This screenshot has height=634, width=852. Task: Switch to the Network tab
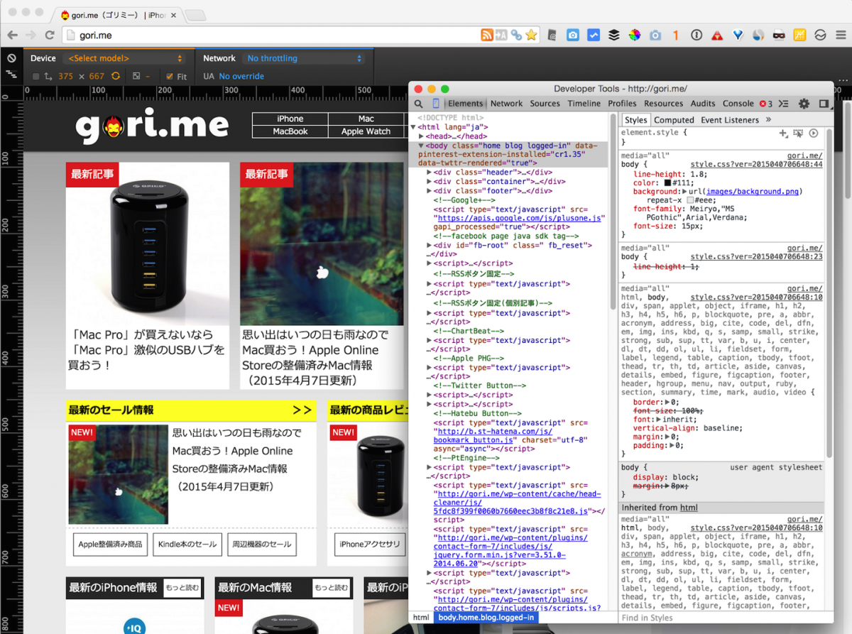click(x=506, y=104)
